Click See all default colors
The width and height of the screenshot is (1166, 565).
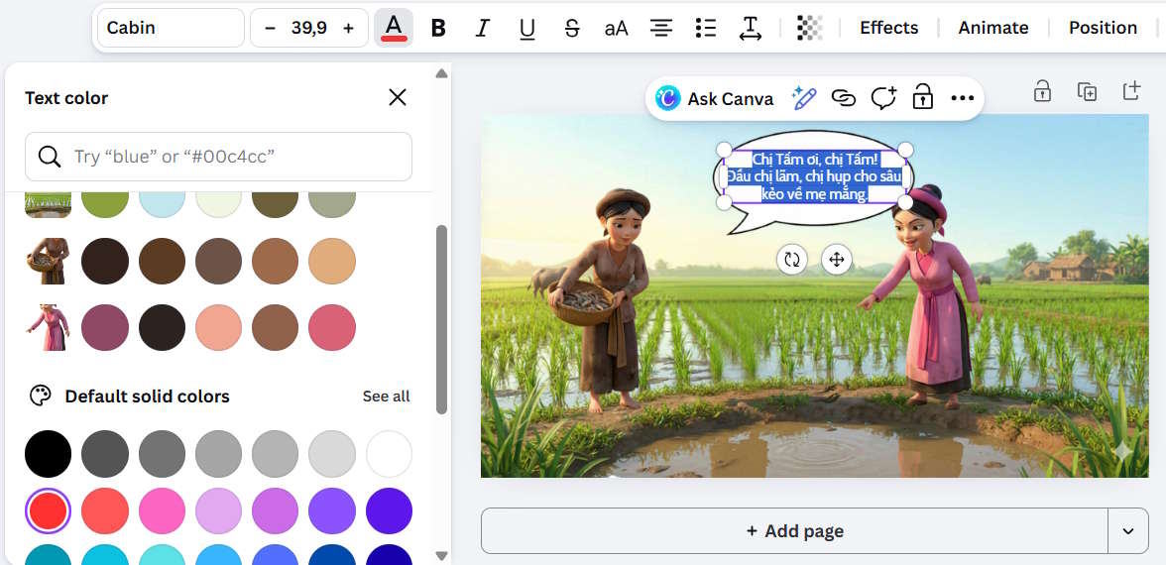386,396
